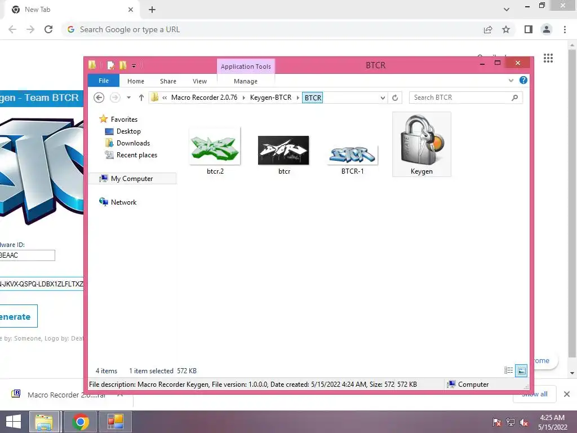Image resolution: width=577 pixels, height=433 pixels.
Task: Select Network in navigation pane
Action: coord(118,202)
